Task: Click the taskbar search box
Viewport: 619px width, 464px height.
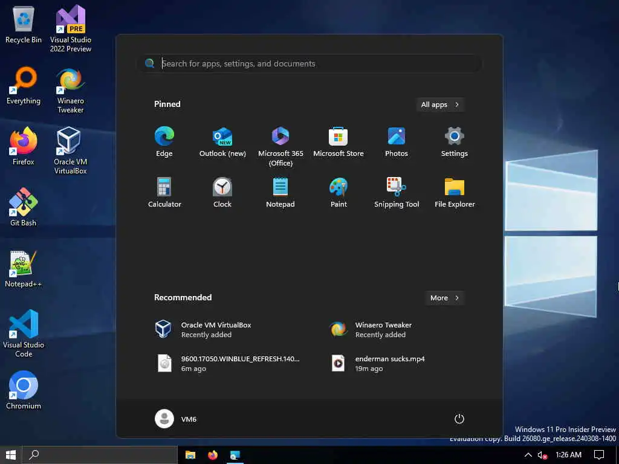Action: [100, 455]
